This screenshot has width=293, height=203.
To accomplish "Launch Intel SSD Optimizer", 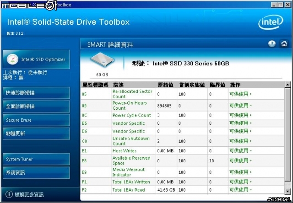I will [x=37, y=59].
